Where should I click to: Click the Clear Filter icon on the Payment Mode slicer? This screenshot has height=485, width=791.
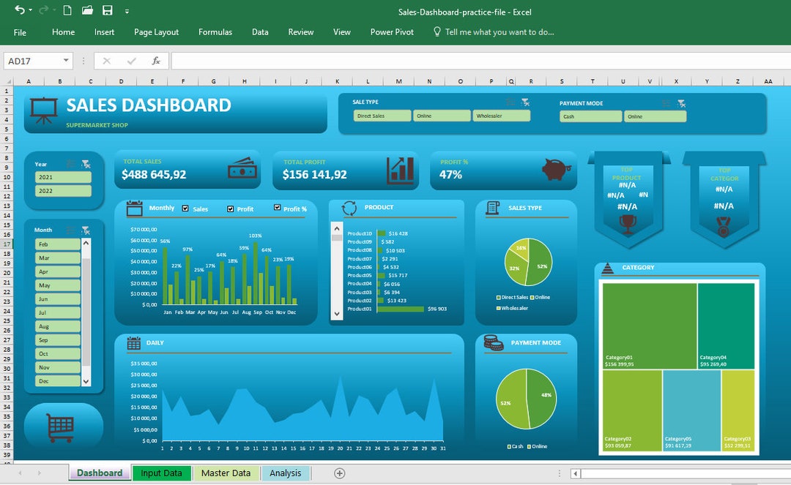click(681, 102)
